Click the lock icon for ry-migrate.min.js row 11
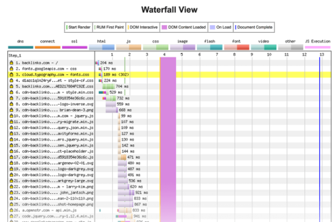Screen dimensions: 336x222 [x=12, y=122]
